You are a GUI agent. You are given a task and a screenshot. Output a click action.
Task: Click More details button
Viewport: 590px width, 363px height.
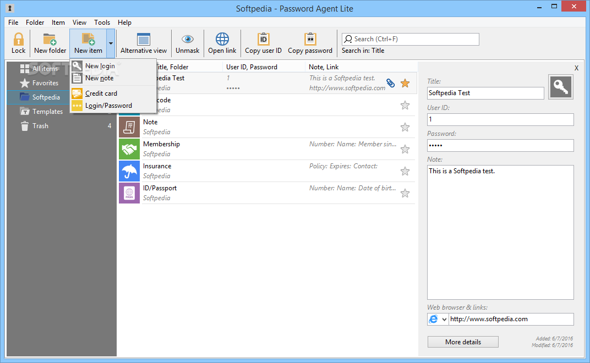point(463,342)
